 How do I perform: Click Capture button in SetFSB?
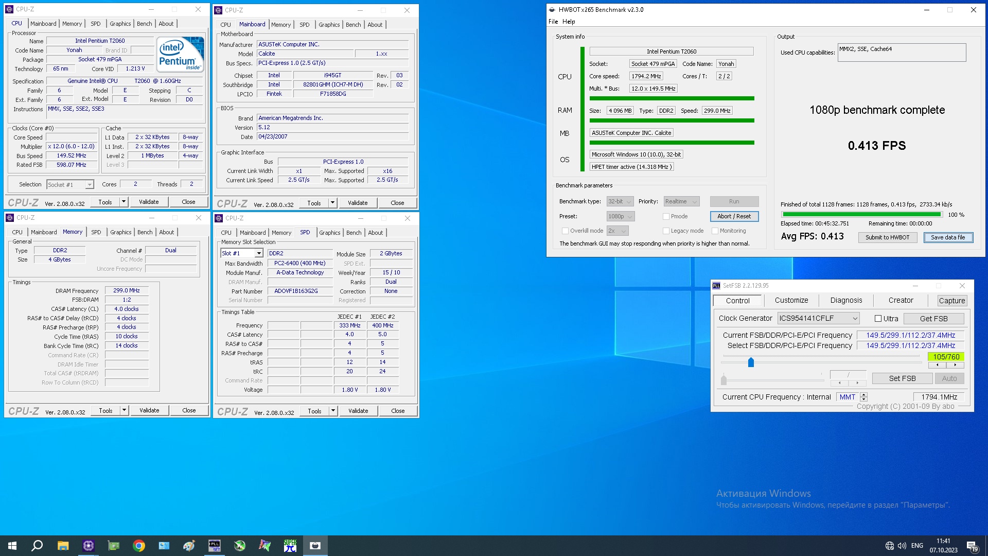(951, 301)
